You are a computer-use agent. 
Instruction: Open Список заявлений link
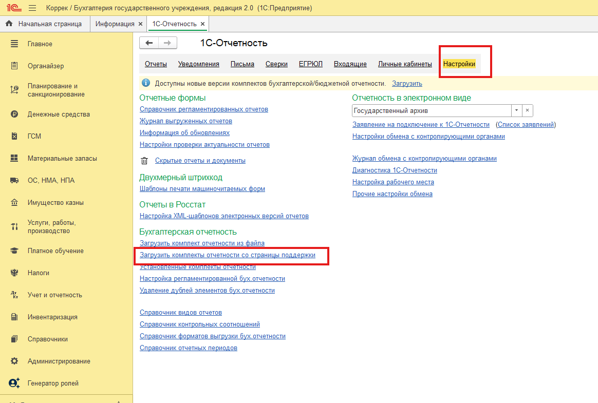(x=526, y=124)
